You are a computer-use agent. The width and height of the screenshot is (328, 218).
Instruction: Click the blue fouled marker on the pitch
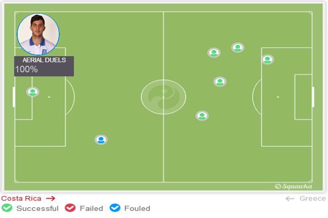tap(101, 140)
